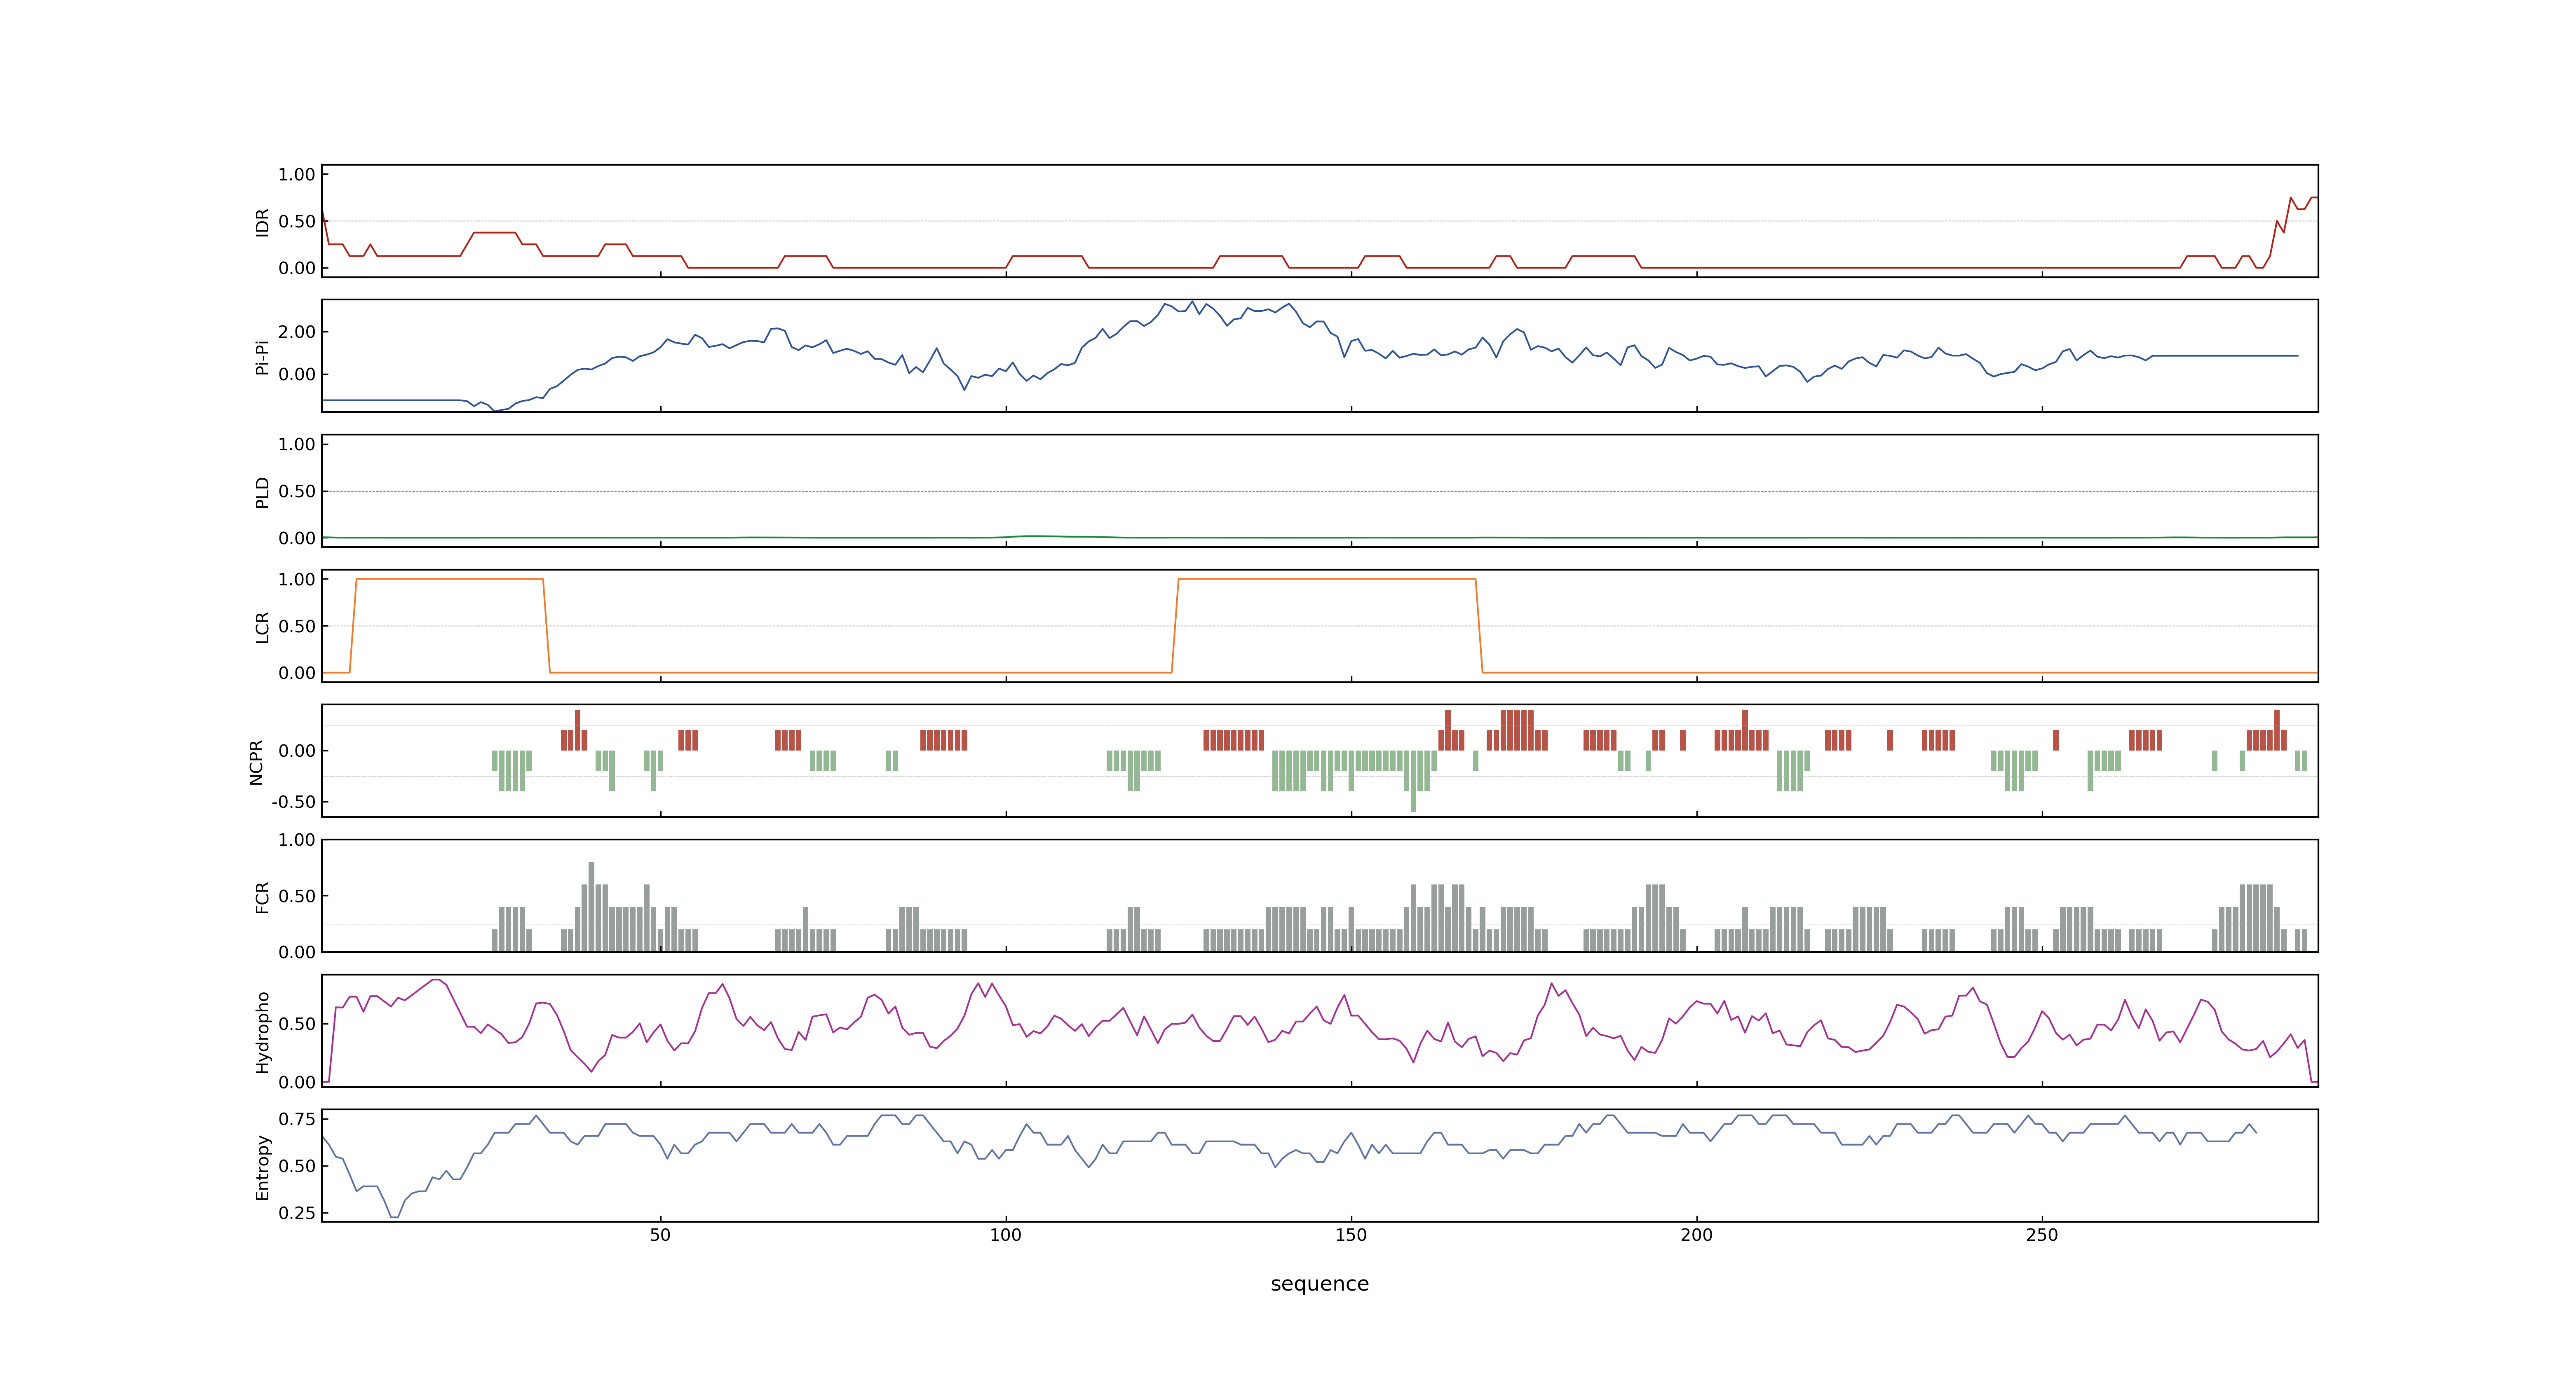
Task: Click the 1.00 tick of FCR panel
Action: tap(297, 840)
